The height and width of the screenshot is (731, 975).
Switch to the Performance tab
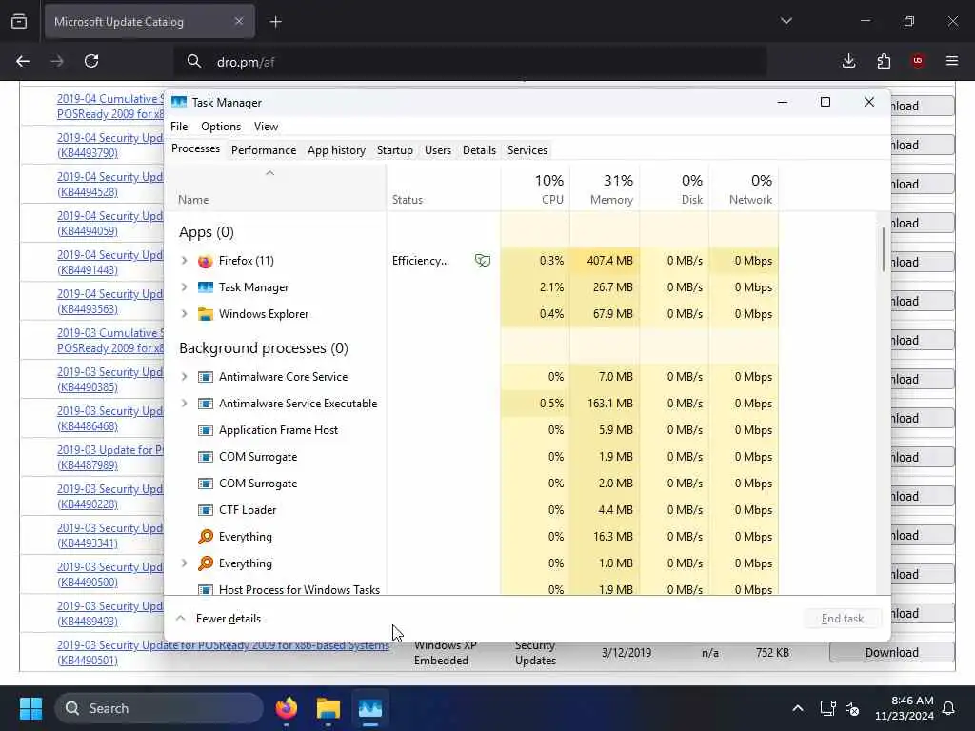(264, 150)
